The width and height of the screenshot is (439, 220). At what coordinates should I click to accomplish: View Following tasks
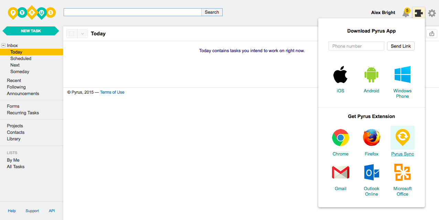pyautogui.click(x=16, y=87)
